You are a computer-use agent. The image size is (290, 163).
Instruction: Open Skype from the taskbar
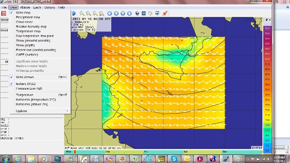tap(174, 159)
